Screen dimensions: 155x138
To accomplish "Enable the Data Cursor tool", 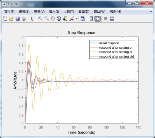I will pyautogui.click(x=65, y=18).
